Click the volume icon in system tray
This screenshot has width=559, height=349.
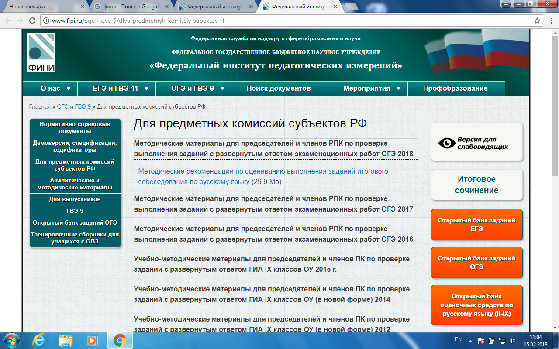(512, 340)
